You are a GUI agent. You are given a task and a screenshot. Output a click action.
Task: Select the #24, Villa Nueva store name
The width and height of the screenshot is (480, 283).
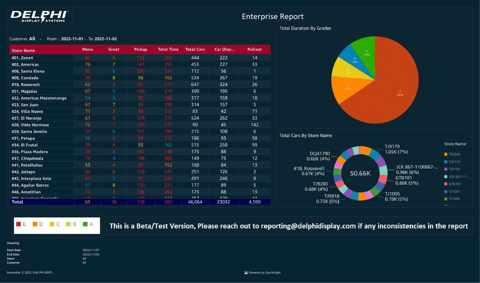pos(27,111)
